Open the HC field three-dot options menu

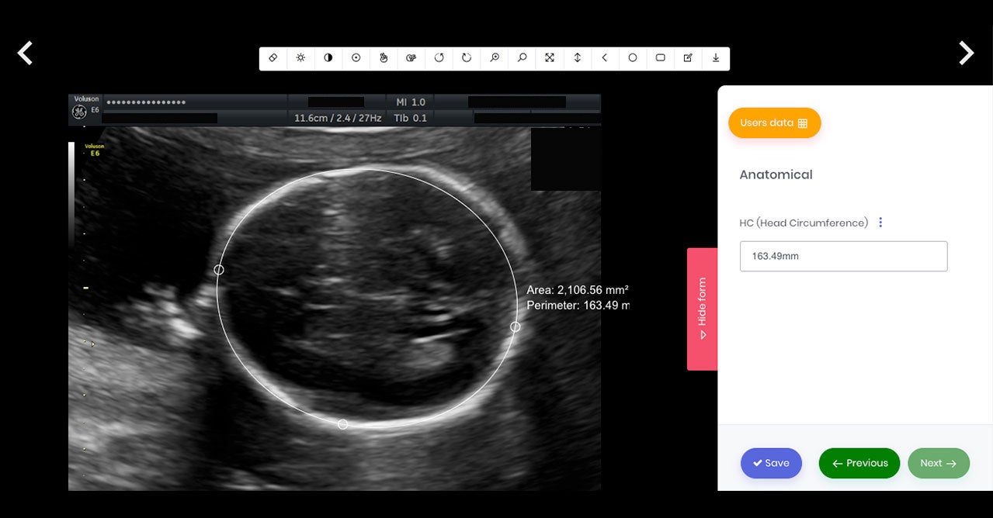[880, 223]
